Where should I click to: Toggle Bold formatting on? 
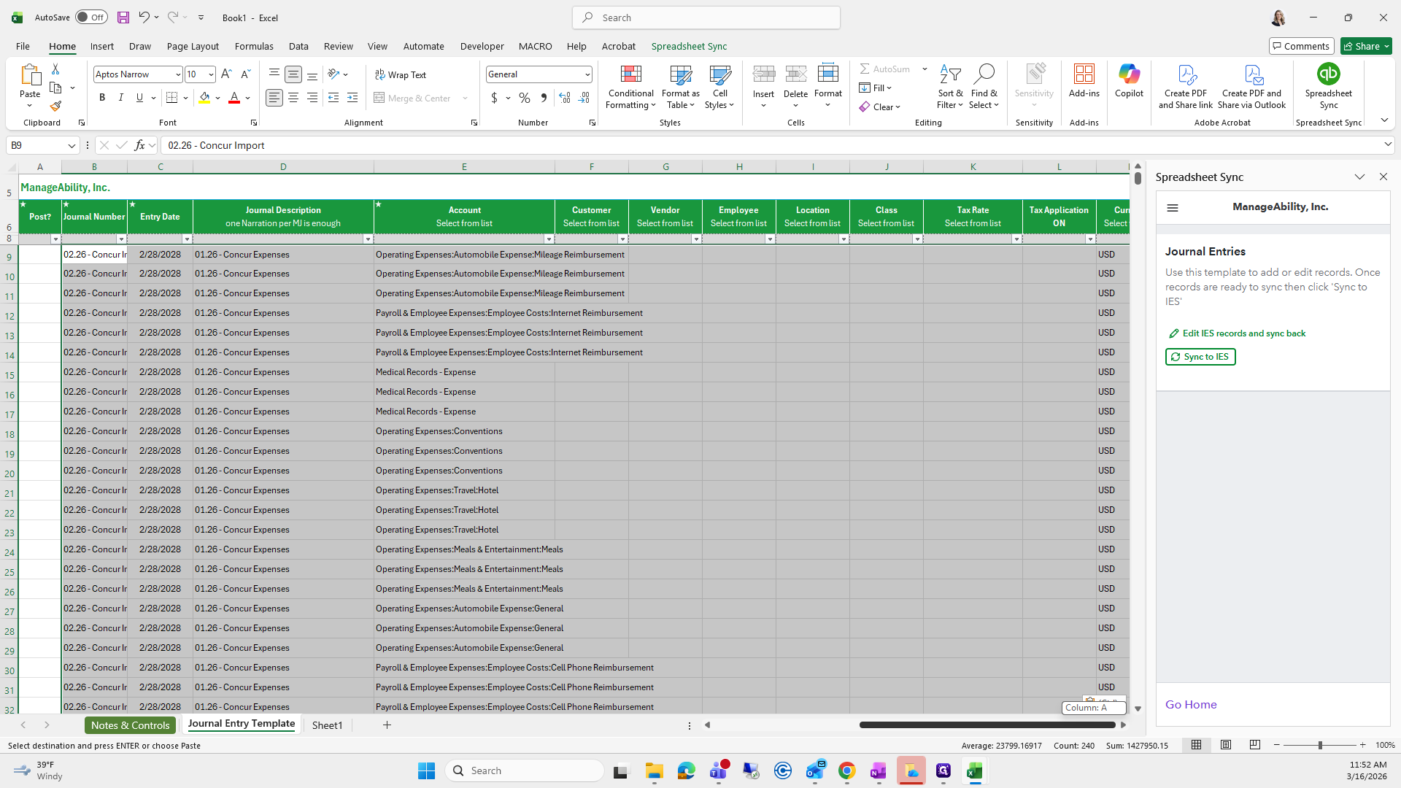point(102,98)
